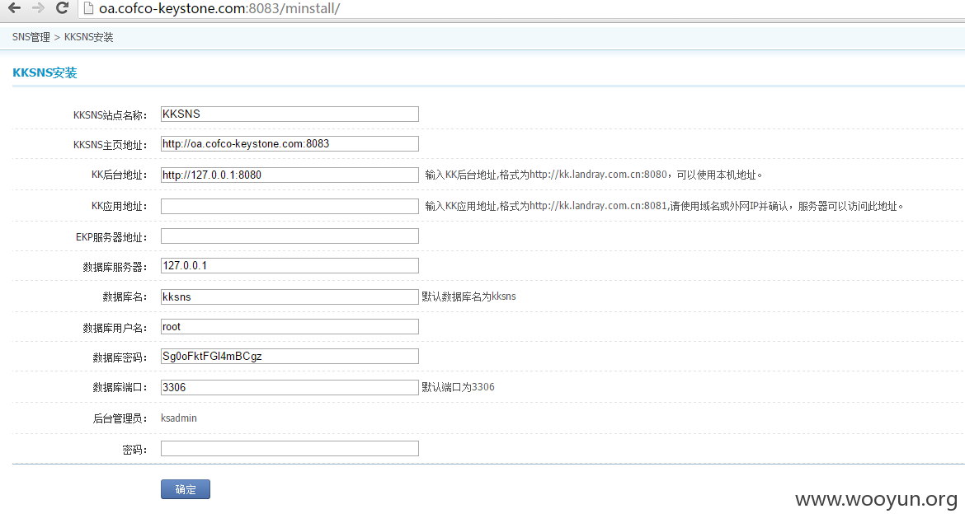Select the KKSNS安装 page heading
The image size is (965, 523).
click(x=45, y=72)
